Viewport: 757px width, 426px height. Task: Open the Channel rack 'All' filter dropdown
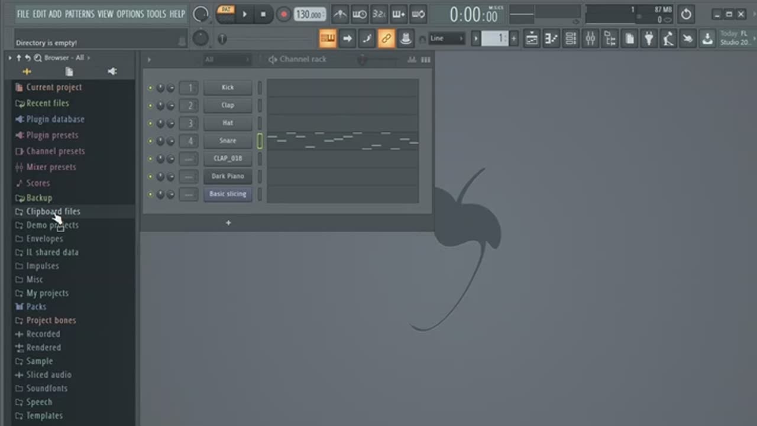click(227, 60)
